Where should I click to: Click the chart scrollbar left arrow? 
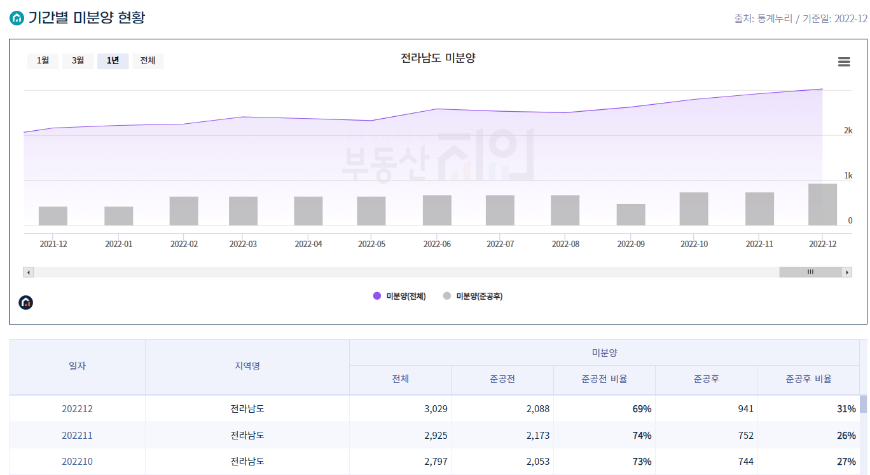[x=28, y=272]
